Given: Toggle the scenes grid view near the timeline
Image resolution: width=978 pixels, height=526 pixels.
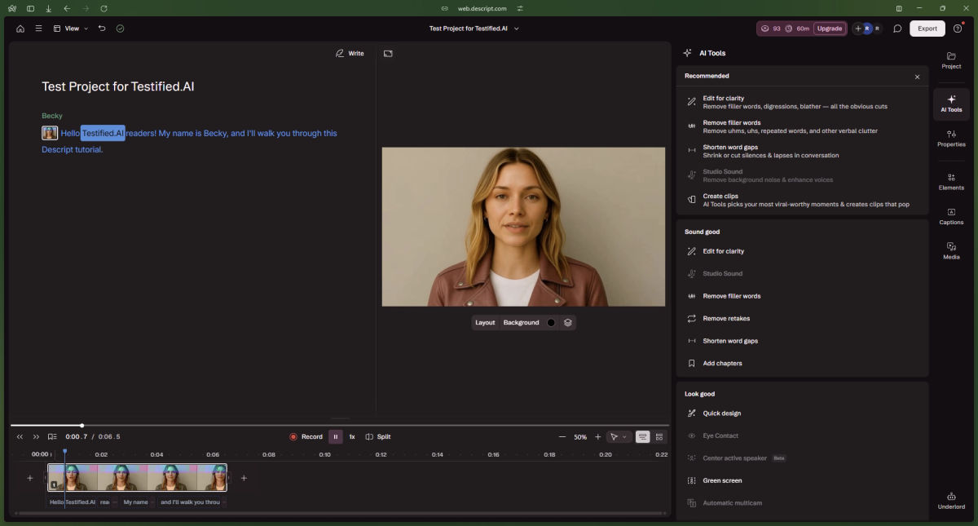Looking at the screenshot, I should 659,436.
